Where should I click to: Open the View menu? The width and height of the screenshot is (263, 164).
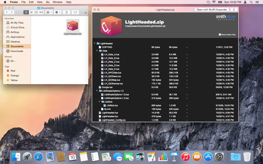39,2
